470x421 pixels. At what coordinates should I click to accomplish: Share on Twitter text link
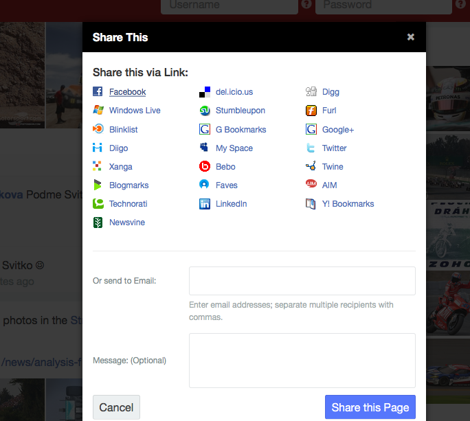pyautogui.click(x=334, y=148)
